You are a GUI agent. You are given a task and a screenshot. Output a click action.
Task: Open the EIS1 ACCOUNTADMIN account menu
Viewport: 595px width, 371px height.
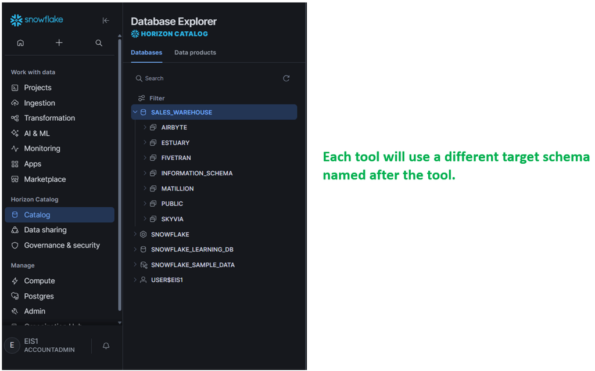coord(49,345)
